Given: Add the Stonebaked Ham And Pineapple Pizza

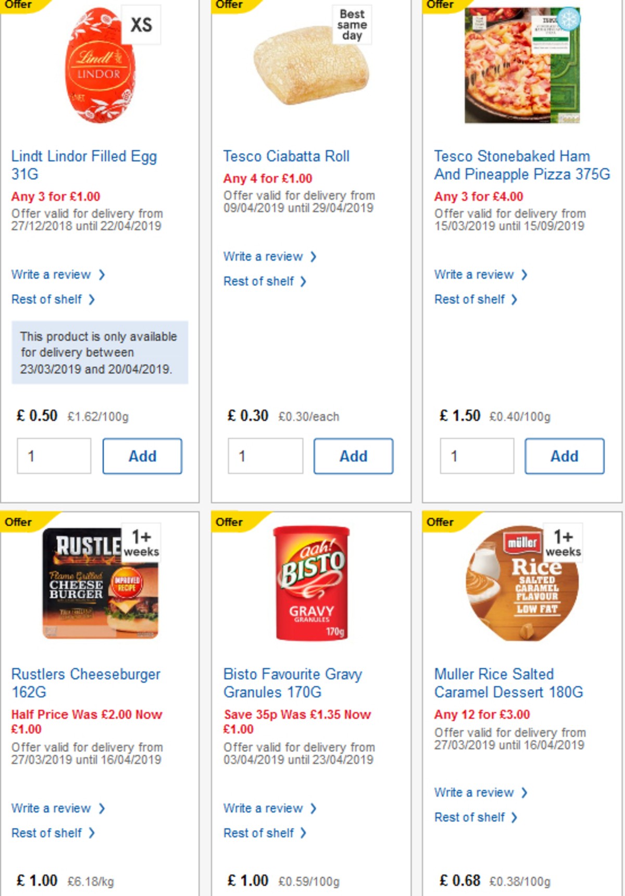Looking at the screenshot, I should [x=565, y=456].
